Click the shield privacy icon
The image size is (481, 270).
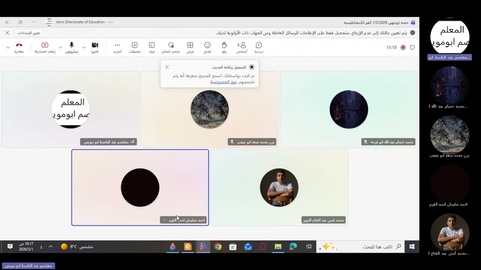[x=412, y=48]
